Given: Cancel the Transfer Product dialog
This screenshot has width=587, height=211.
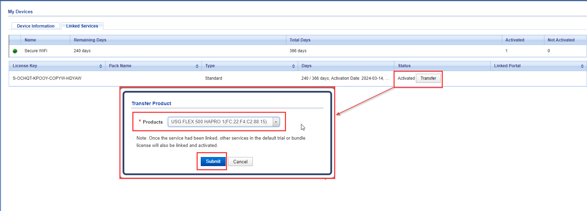Looking at the screenshot, I should click(x=240, y=162).
